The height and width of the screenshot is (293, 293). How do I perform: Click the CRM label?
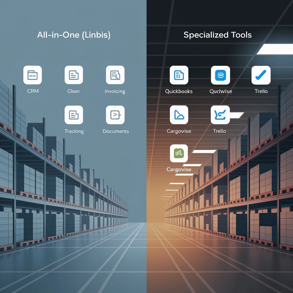click(x=33, y=91)
